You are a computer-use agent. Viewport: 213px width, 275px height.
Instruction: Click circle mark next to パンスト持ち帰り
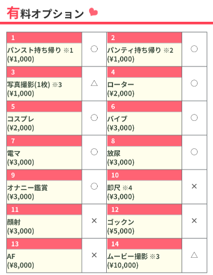click(x=94, y=49)
